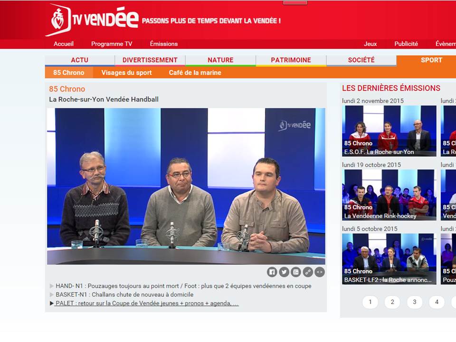
Task: Switch to the DIVERTISSEMENT category tab
Action: click(x=150, y=60)
